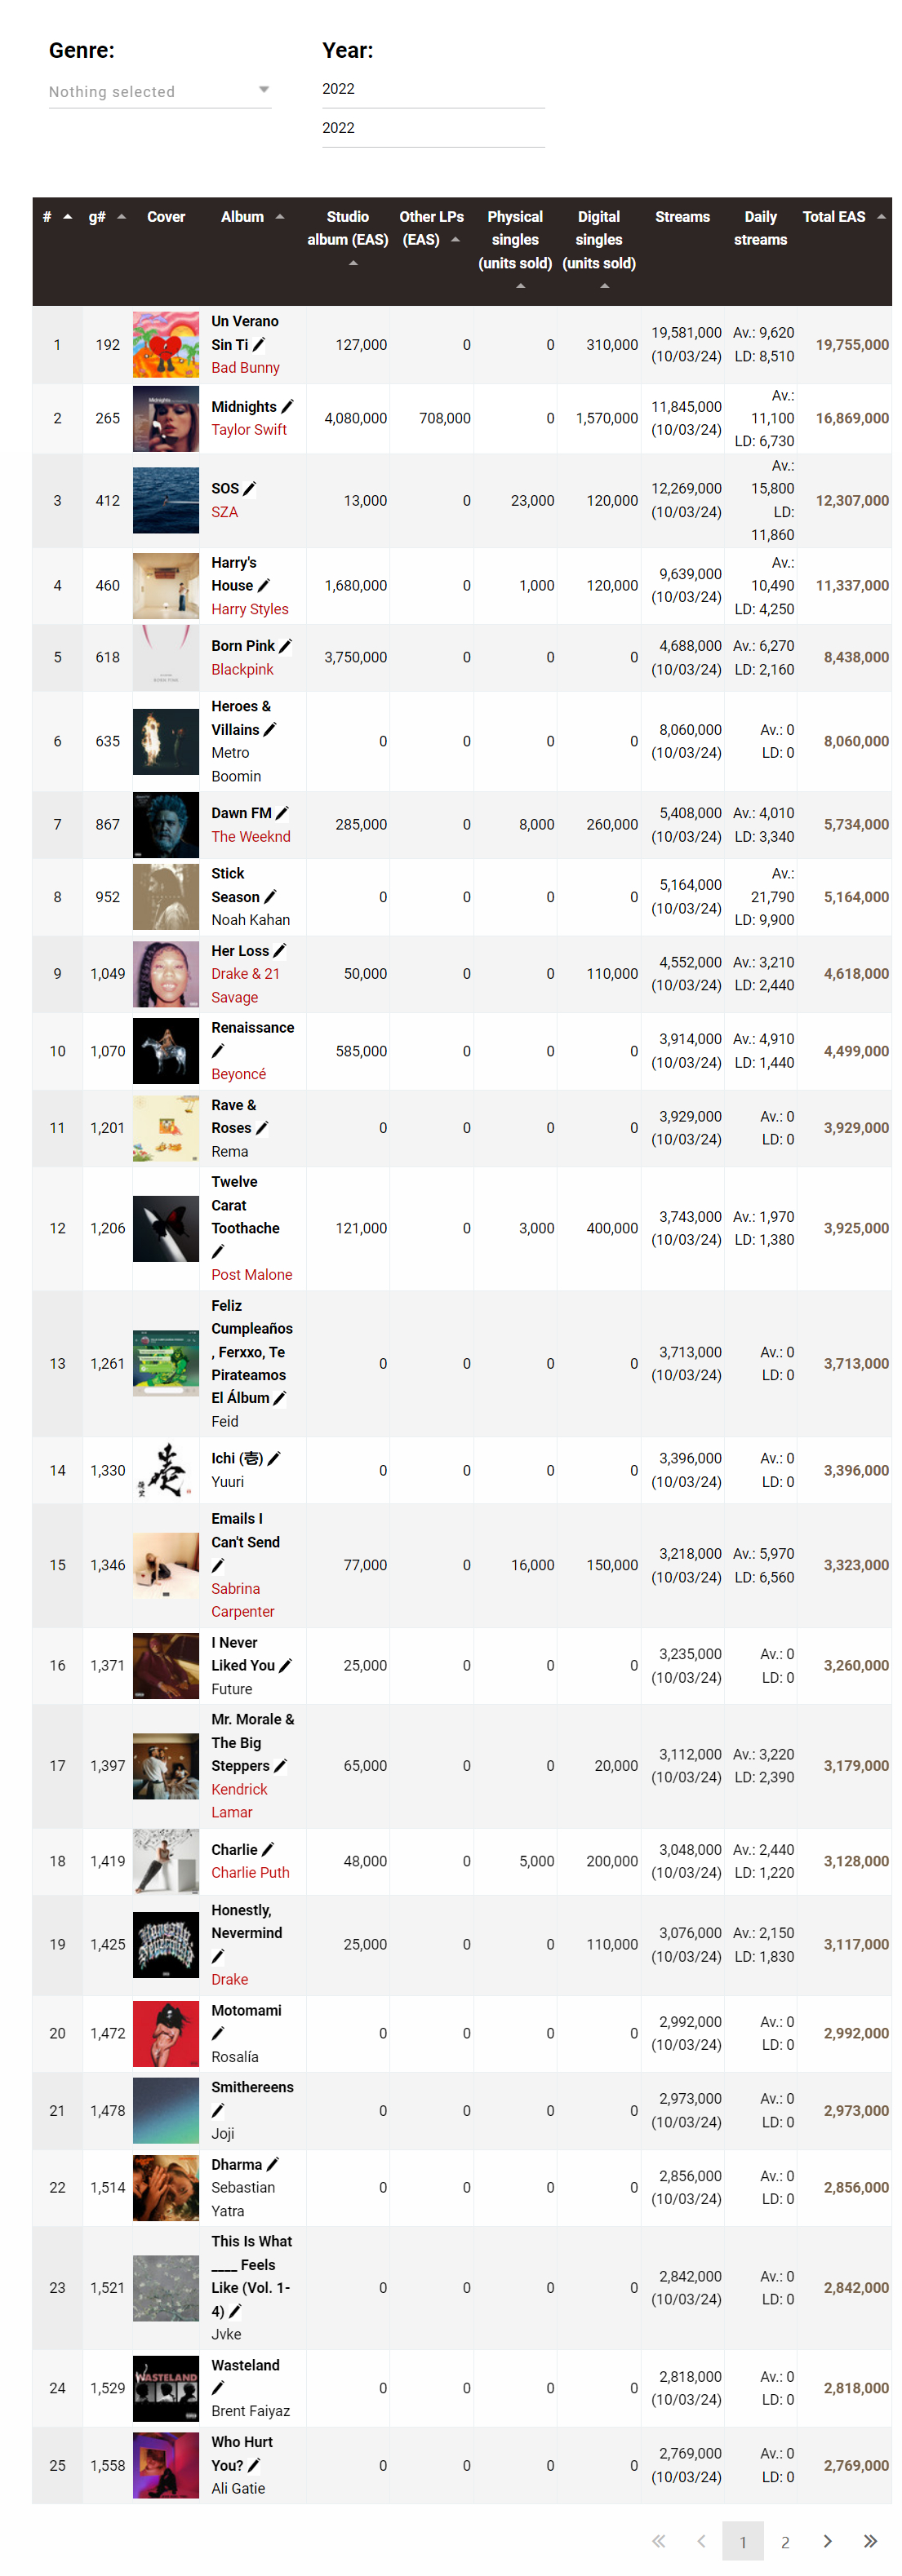Select page 1 in pagination
Viewport: 902px width, 2576px height.
point(743,2541)
